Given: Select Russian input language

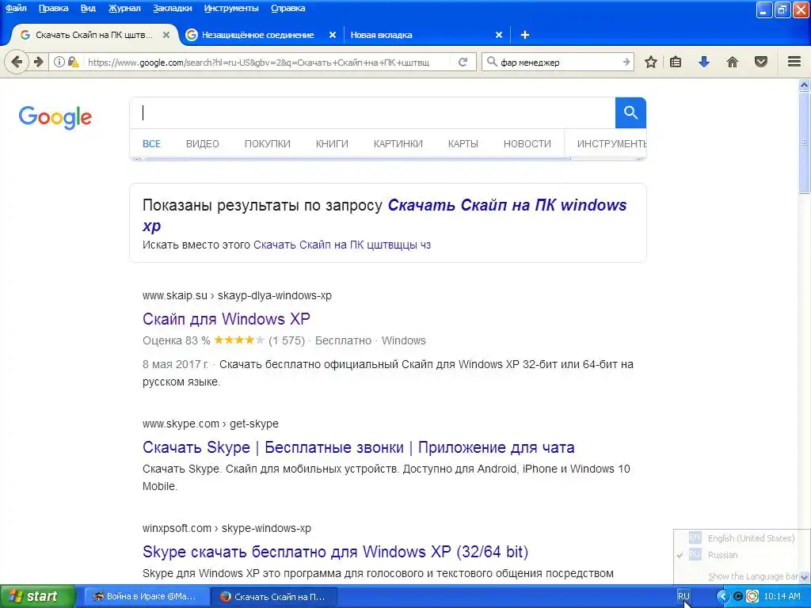Looking at the screenshot, I should pos(742,555).
